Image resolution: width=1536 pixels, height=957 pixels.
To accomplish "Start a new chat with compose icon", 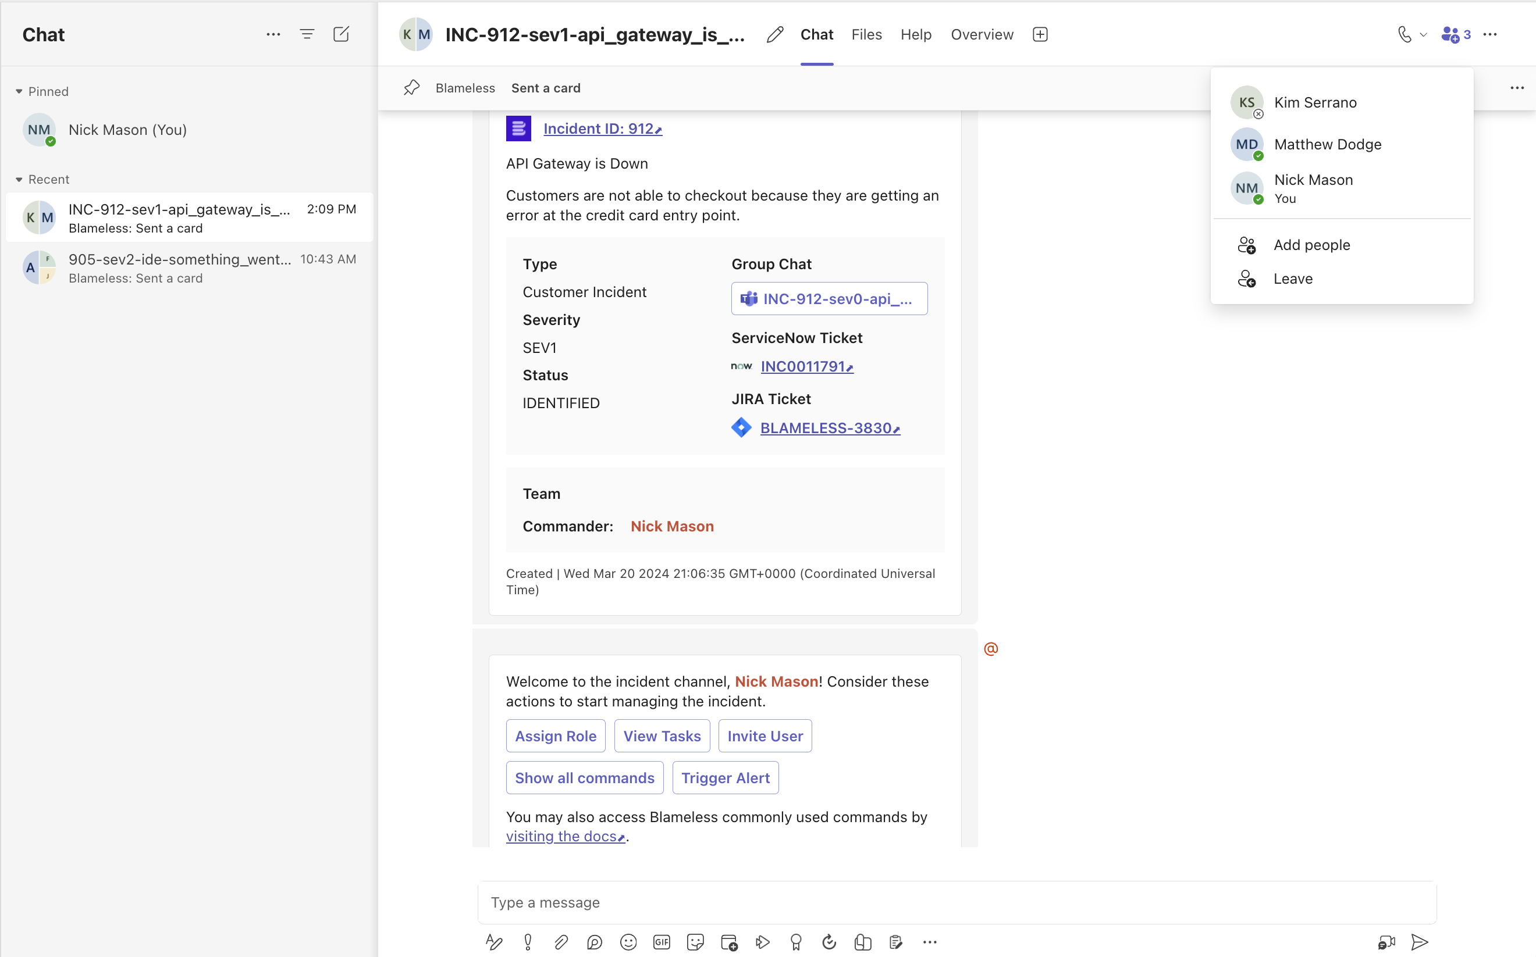I will 341,34.
